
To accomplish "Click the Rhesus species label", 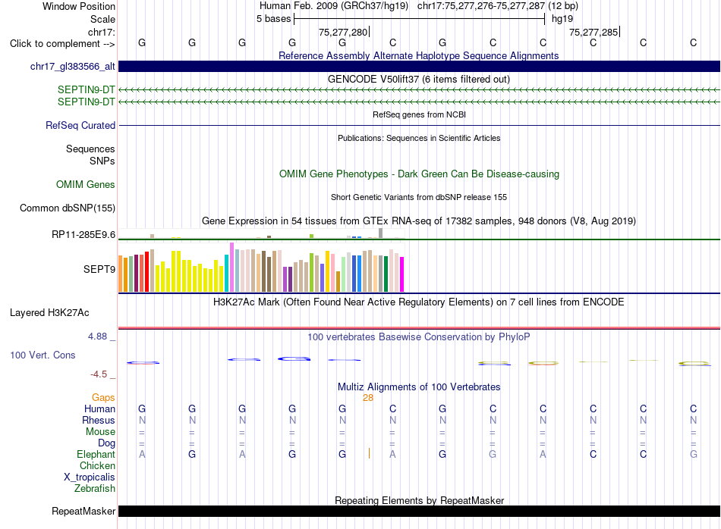I will click(99, 420).
